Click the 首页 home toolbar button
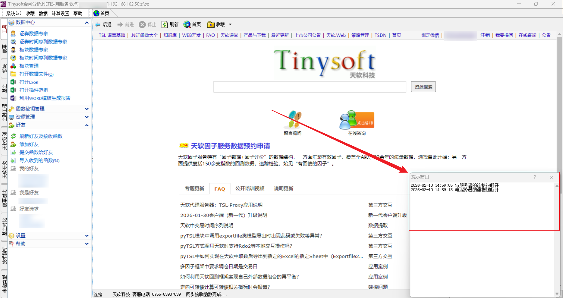The image size is (563, 298). [192, 25]
